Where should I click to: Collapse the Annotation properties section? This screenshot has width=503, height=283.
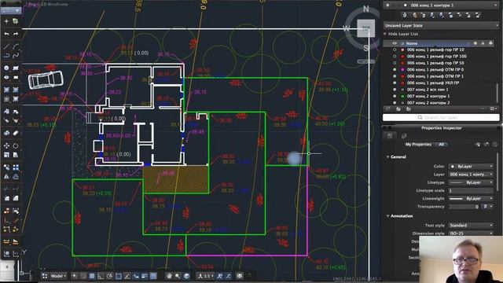tap(387, 216)
